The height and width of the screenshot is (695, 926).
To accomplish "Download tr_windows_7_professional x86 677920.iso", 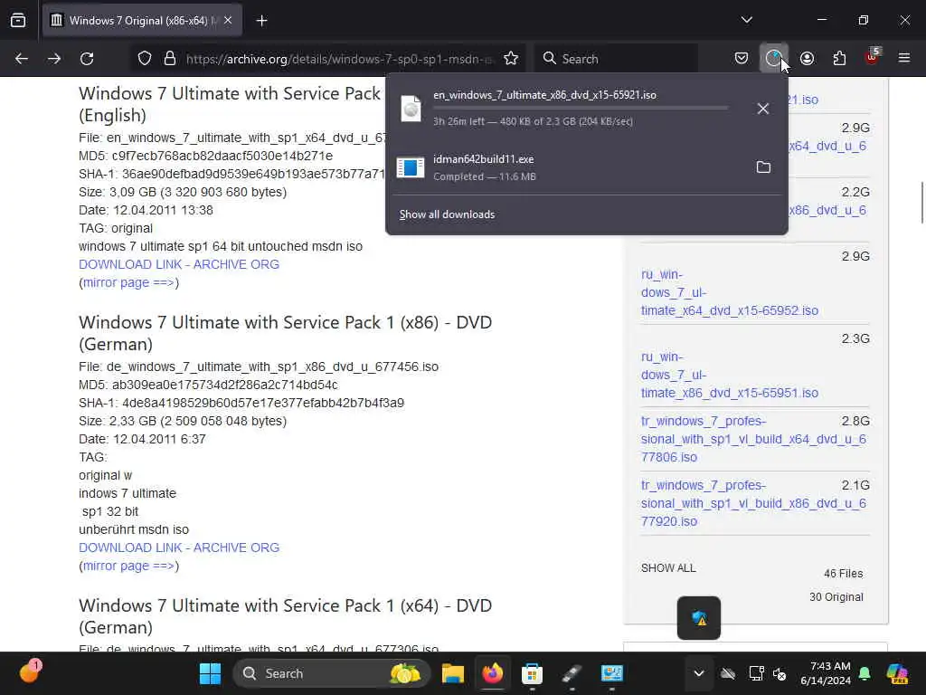I will 753,503.
